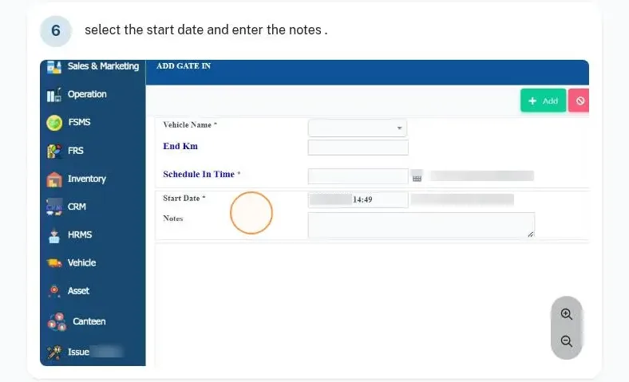This screenshot has width=629, height=382.
Task: Click the CRM sidebar icon
Action: coord(54,207)
